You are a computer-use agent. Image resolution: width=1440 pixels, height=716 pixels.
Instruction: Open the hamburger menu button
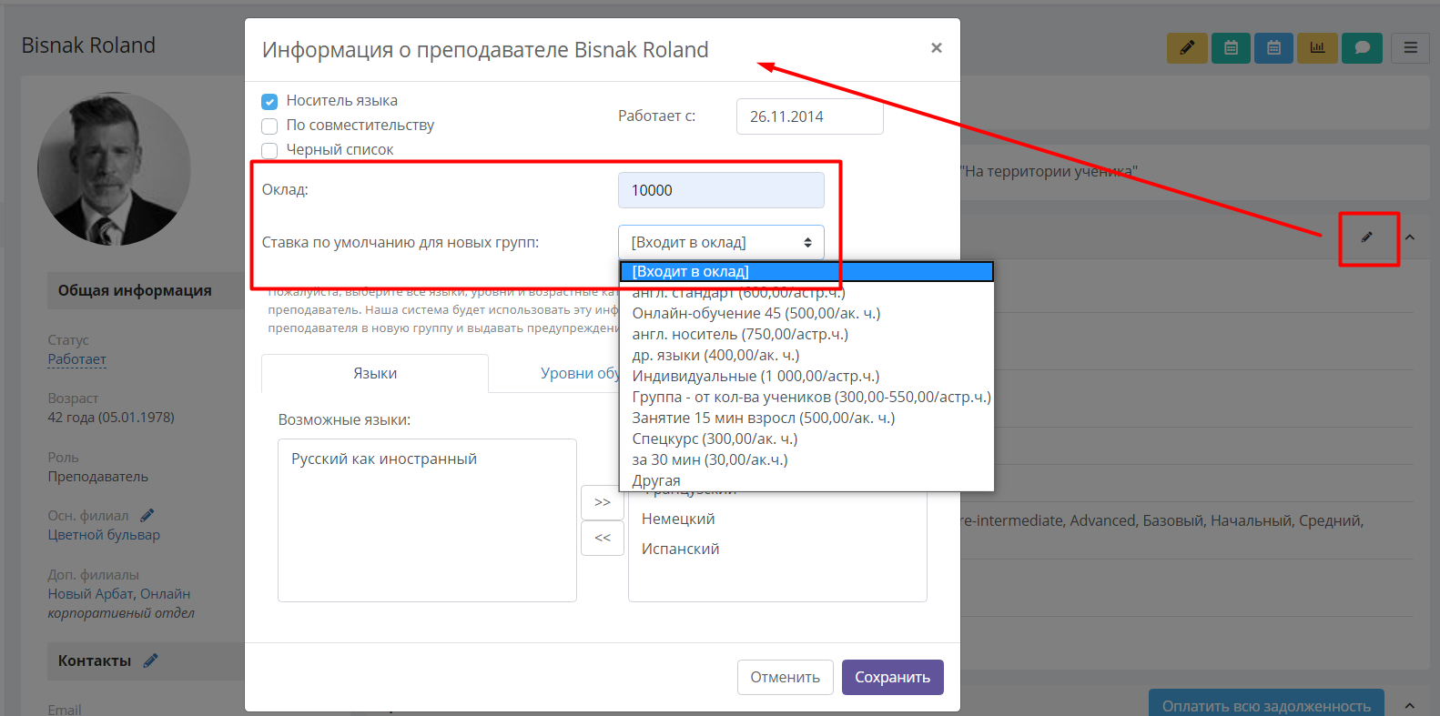1410,48
